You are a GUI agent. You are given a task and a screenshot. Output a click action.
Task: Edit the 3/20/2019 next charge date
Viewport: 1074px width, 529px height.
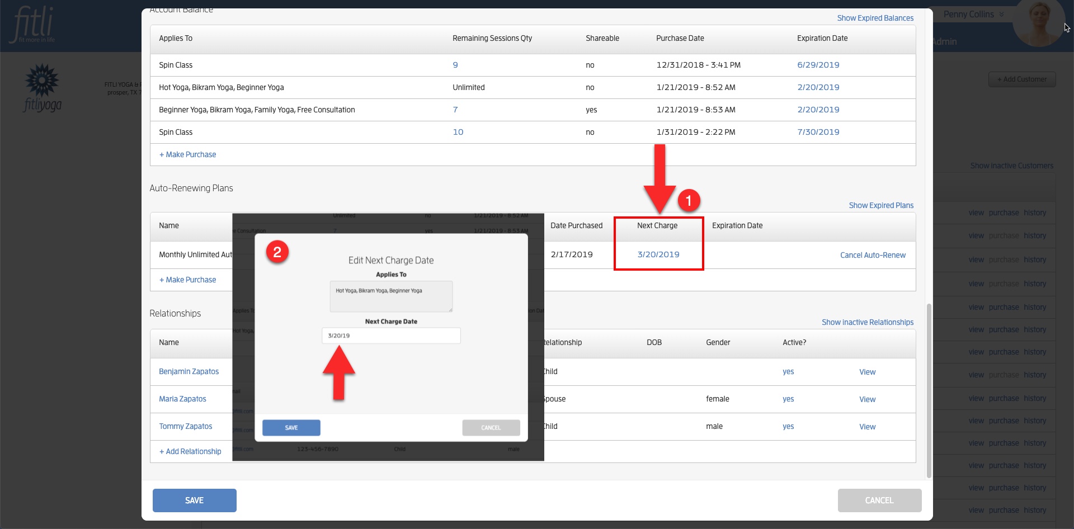pos(658,254)
